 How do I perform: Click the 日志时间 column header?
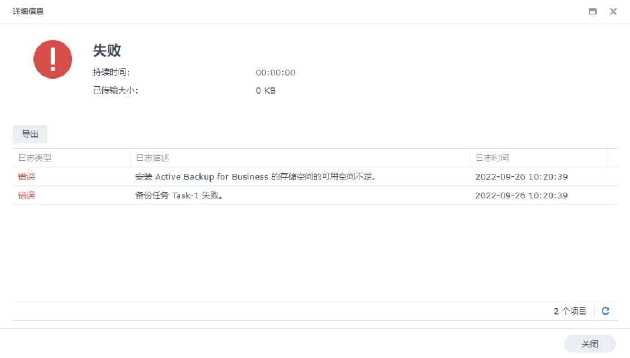[539, 158]
